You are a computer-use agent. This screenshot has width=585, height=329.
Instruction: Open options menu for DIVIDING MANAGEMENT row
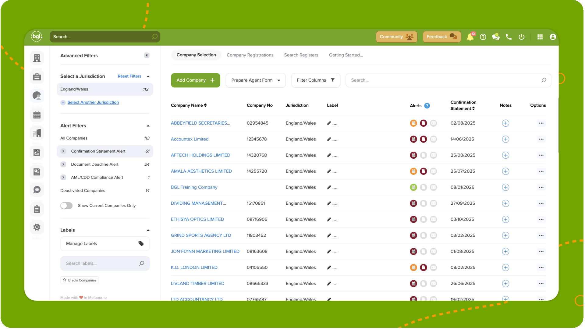tap(541, 203)
